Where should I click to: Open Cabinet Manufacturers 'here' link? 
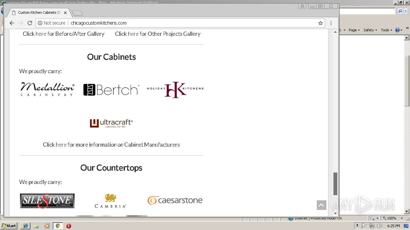[61, 145]
